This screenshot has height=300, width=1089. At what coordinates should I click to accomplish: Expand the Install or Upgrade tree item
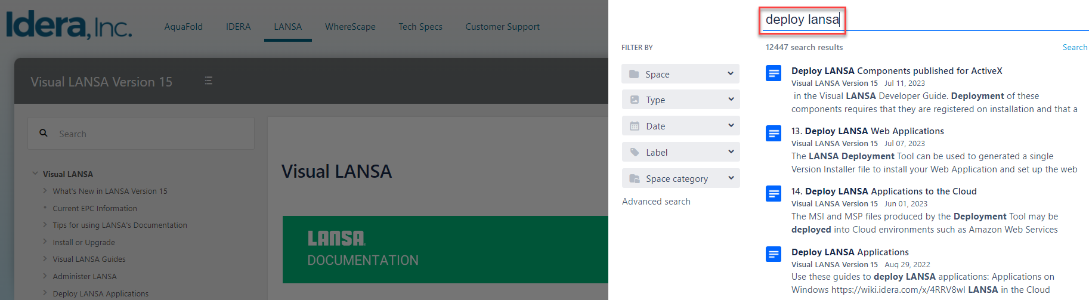click(45, 242)
